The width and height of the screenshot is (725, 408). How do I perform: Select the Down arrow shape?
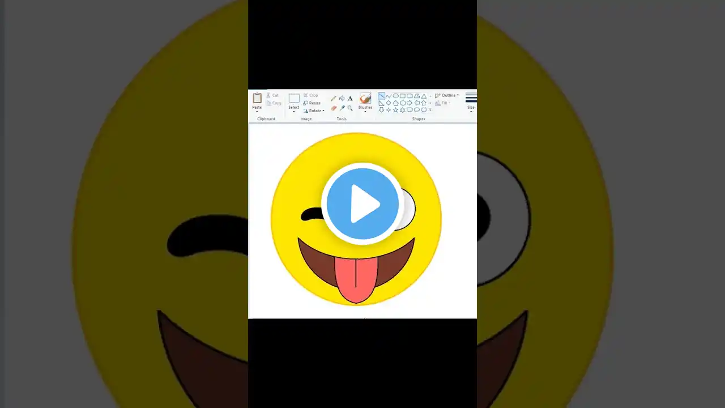coord(381,110)
